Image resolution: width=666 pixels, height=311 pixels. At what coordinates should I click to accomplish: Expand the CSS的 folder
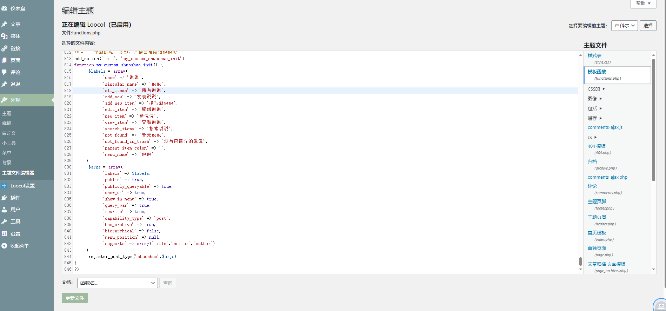tap(596, 89)
